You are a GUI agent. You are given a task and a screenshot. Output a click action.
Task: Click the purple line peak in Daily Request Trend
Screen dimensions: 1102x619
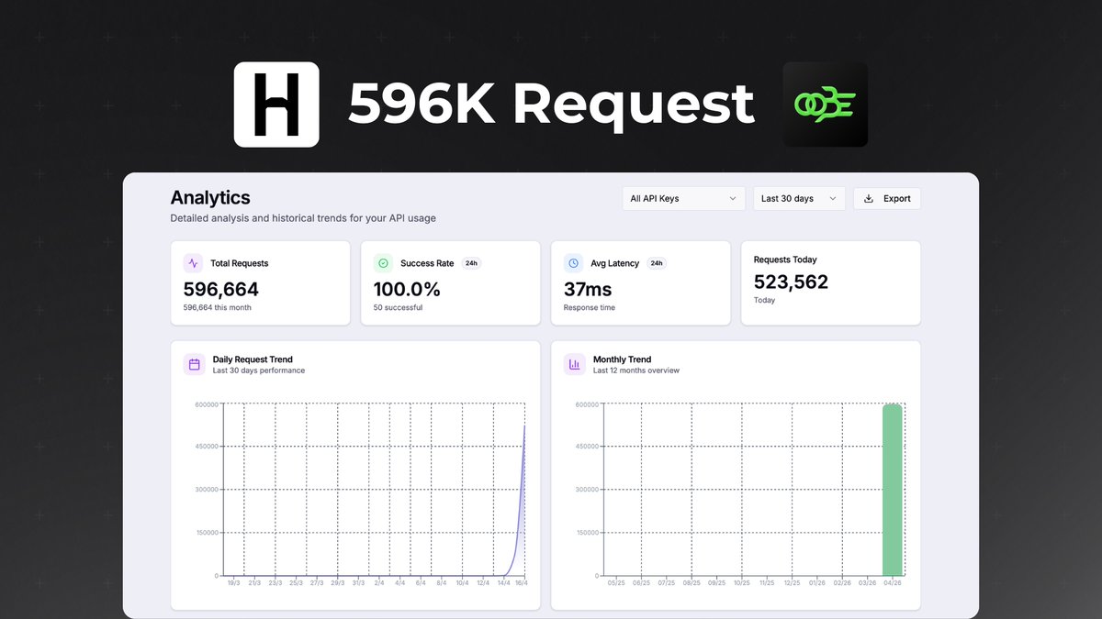pos(524,427)
